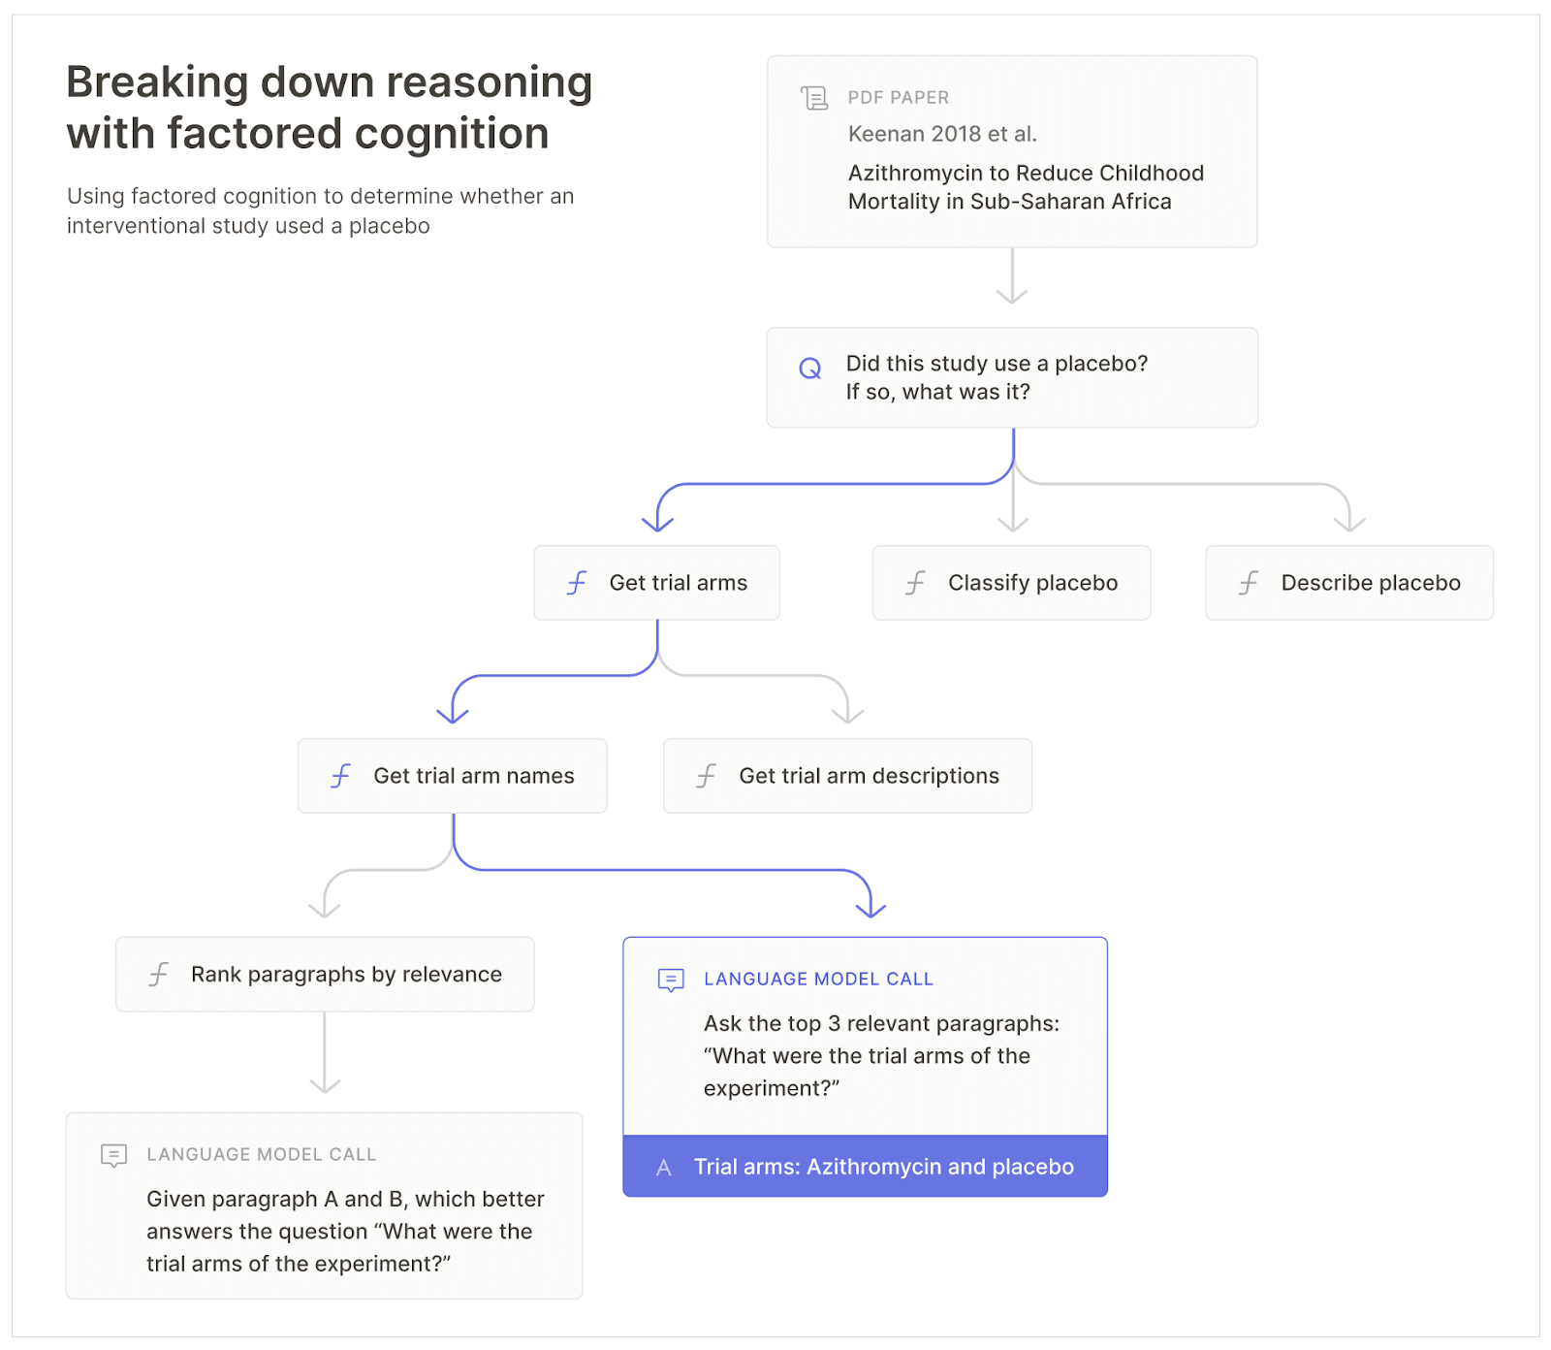Click the blue Q question icon

coord(809,369)
